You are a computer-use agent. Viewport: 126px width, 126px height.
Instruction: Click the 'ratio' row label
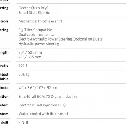pos(4,66)
